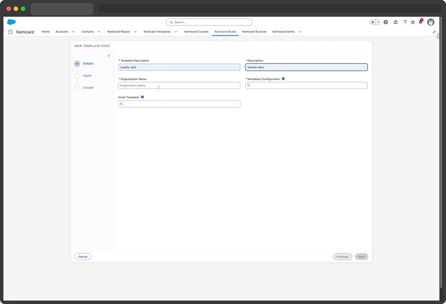Click the browser address bar
This screenshot has width=446, height=304.
pos(269,8)
